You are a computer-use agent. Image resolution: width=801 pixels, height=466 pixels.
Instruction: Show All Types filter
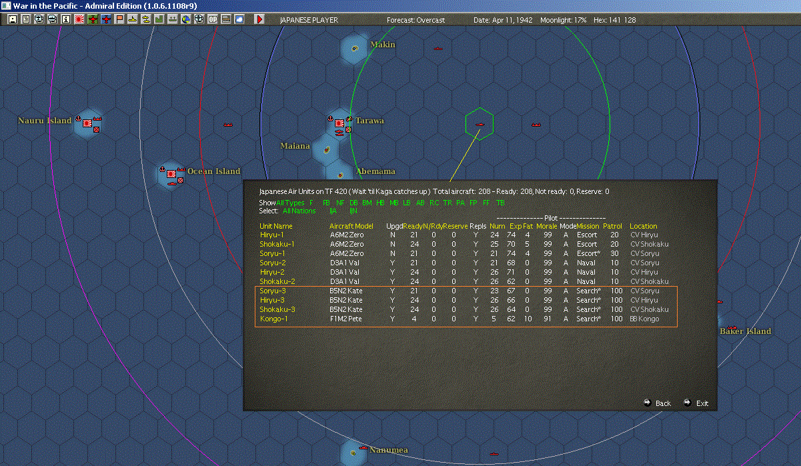pos(290,203)
